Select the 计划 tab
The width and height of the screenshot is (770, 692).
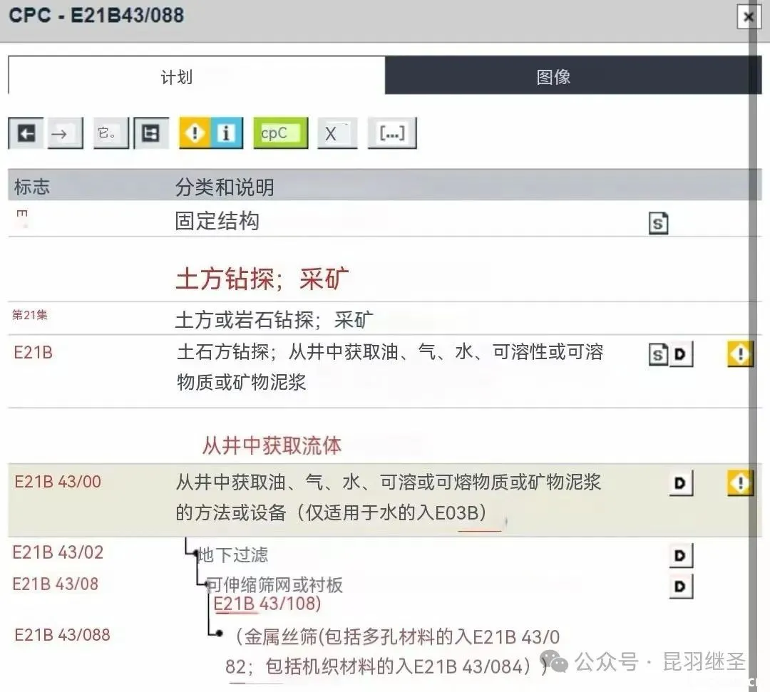(176, 76)
